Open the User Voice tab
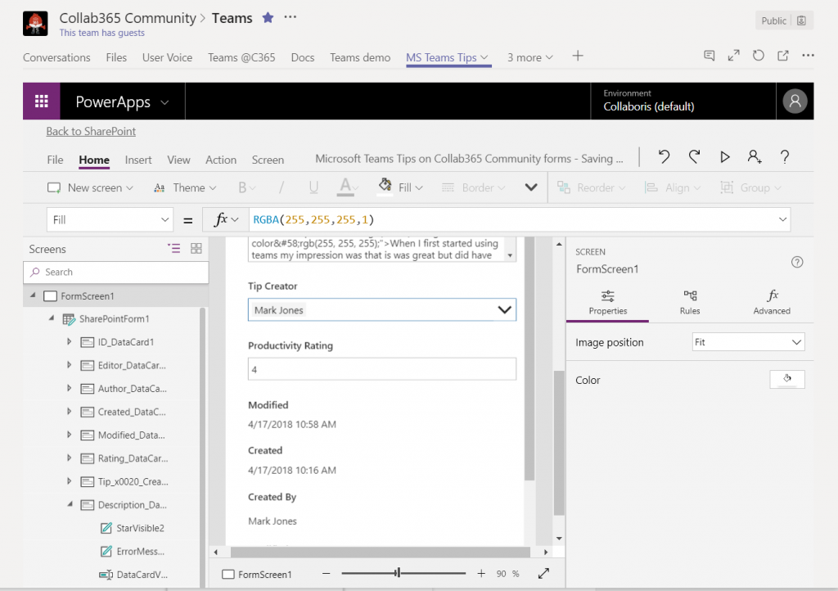 tap(167, 57)
